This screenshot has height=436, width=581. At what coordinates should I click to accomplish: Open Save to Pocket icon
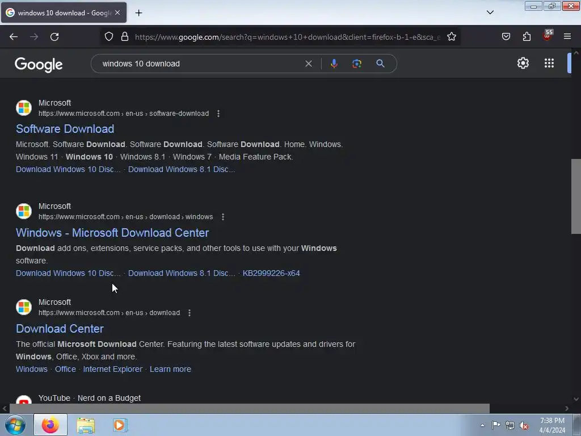pyautogui.click(x=506, y=37)
